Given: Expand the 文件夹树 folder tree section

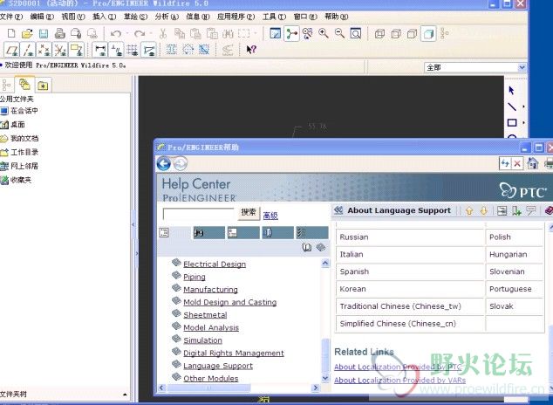Looking at the screenshot, I should coord(125,395).
